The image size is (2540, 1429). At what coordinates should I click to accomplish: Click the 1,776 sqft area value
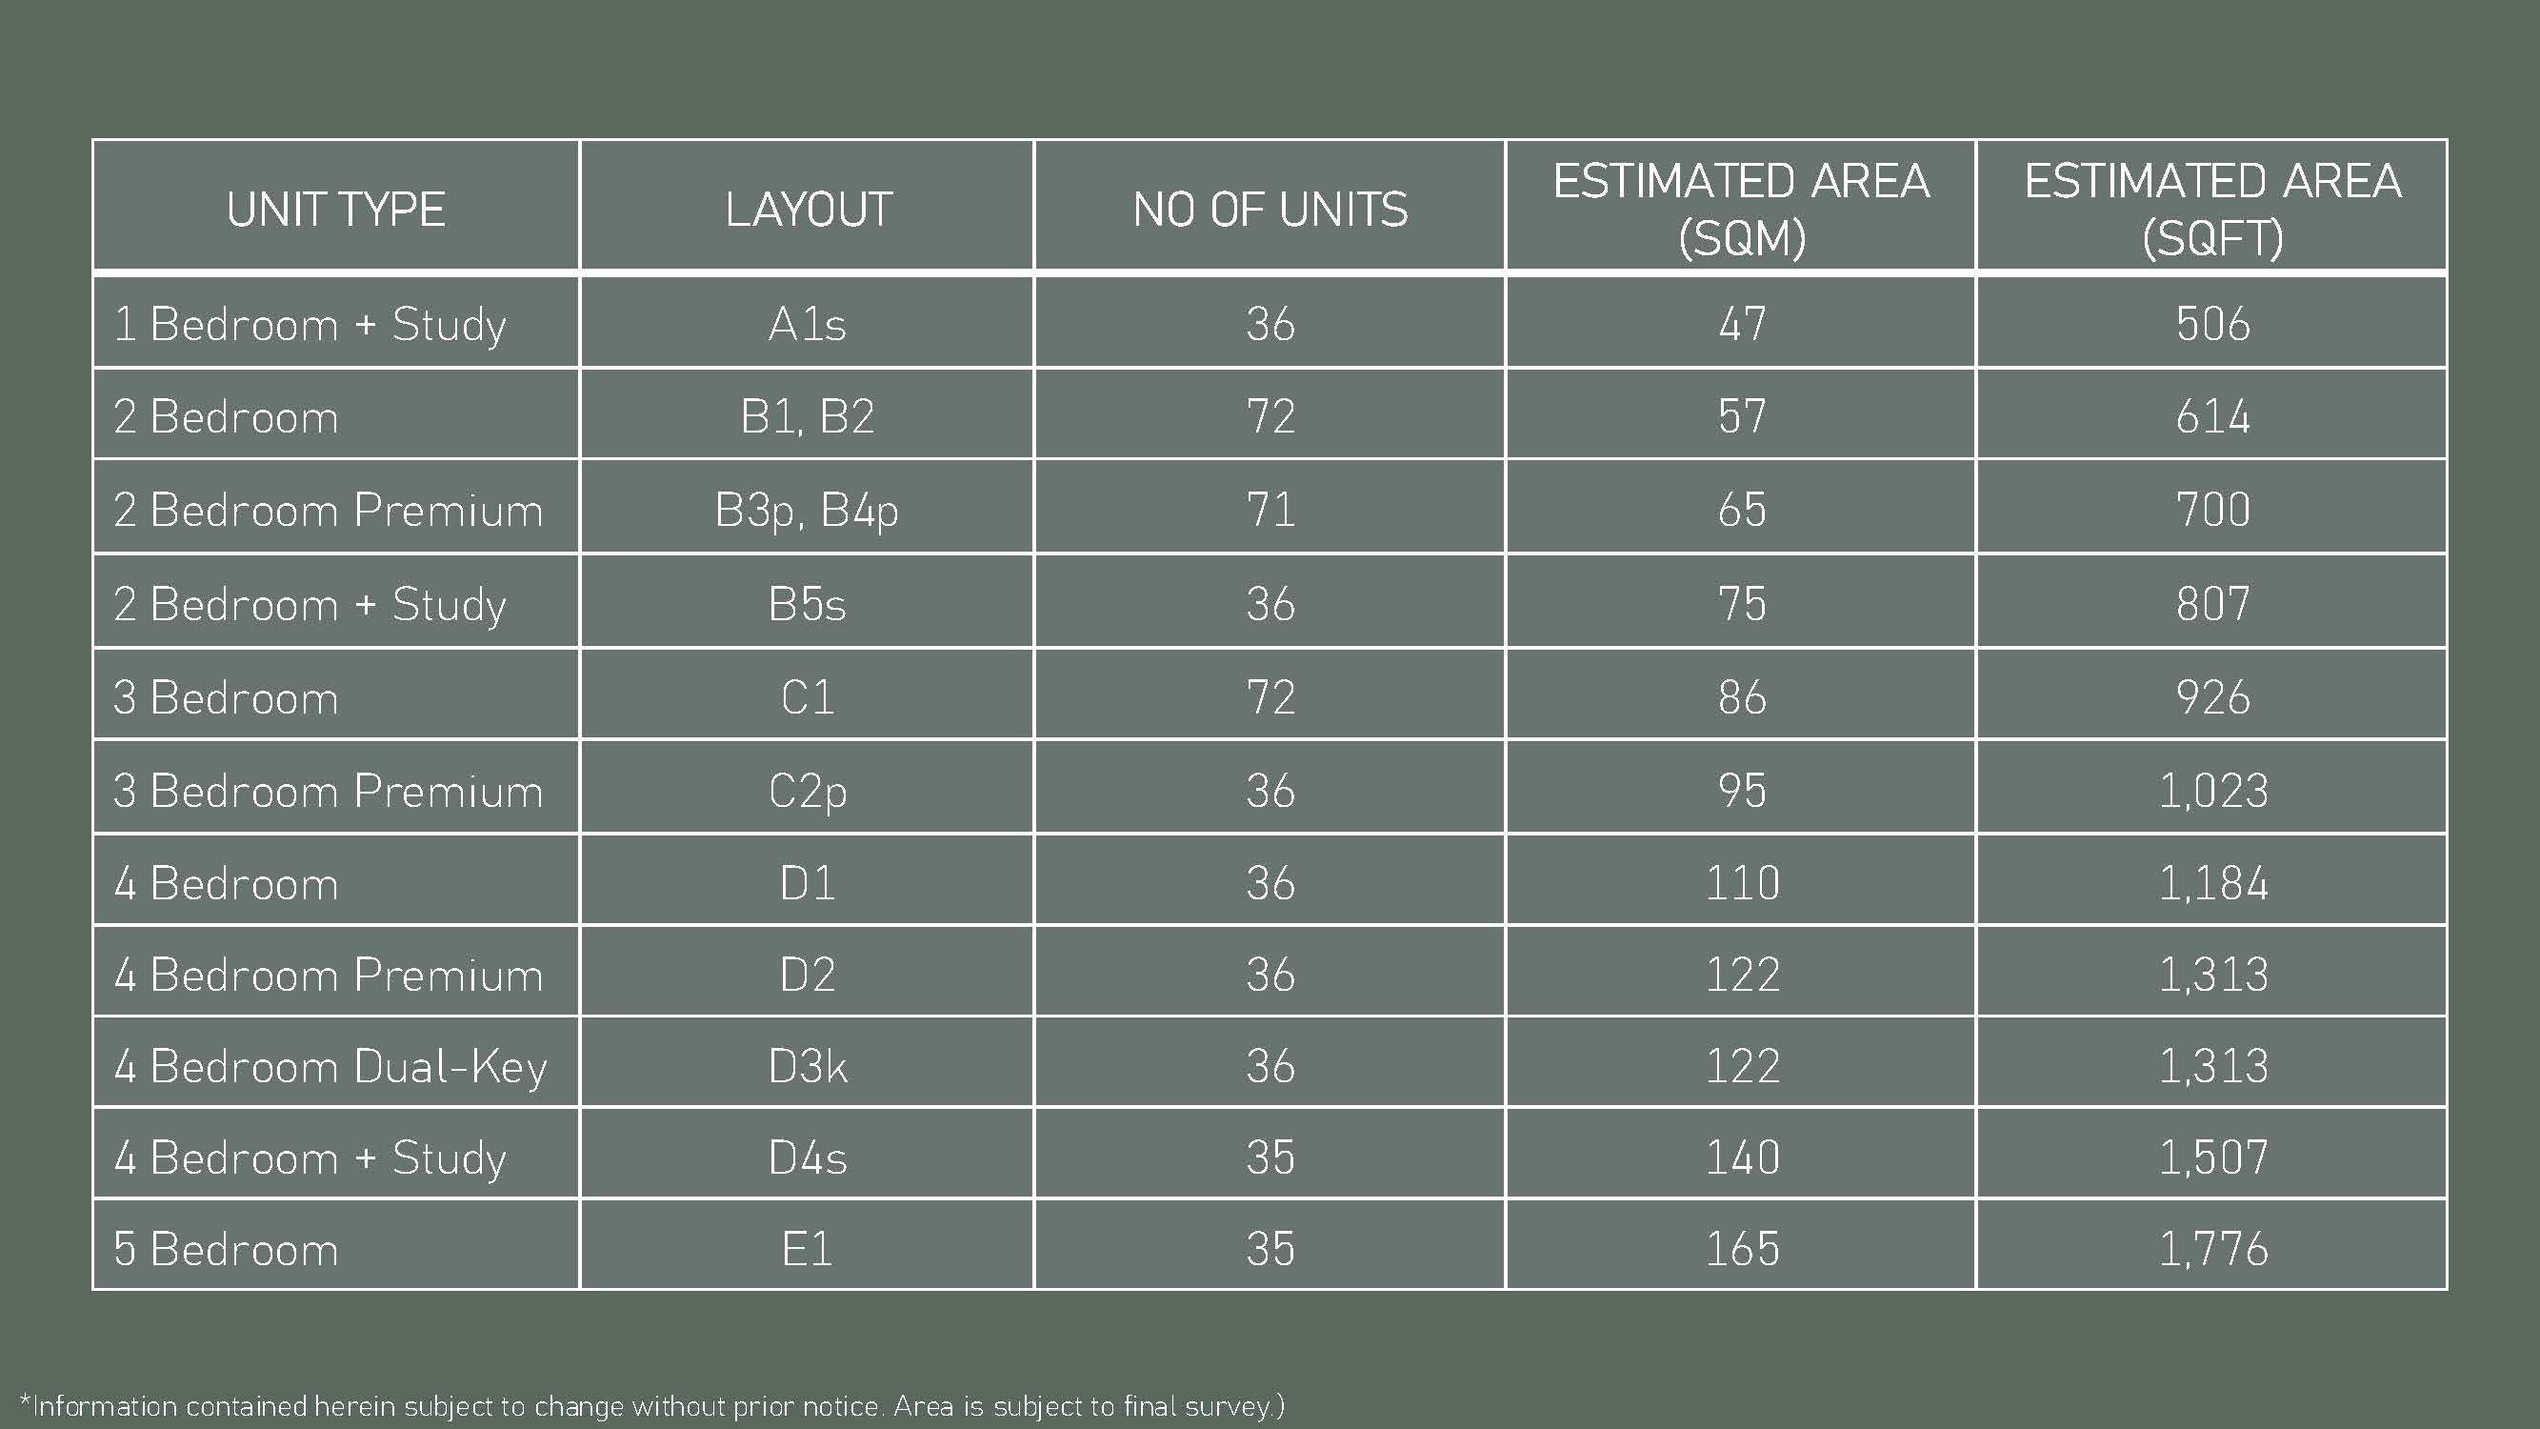(2212, 1250)
